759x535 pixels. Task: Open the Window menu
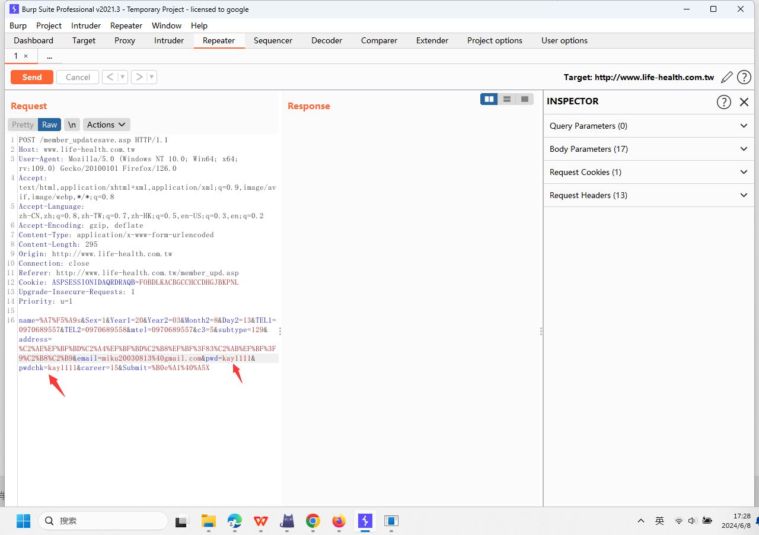pos(167,26)
